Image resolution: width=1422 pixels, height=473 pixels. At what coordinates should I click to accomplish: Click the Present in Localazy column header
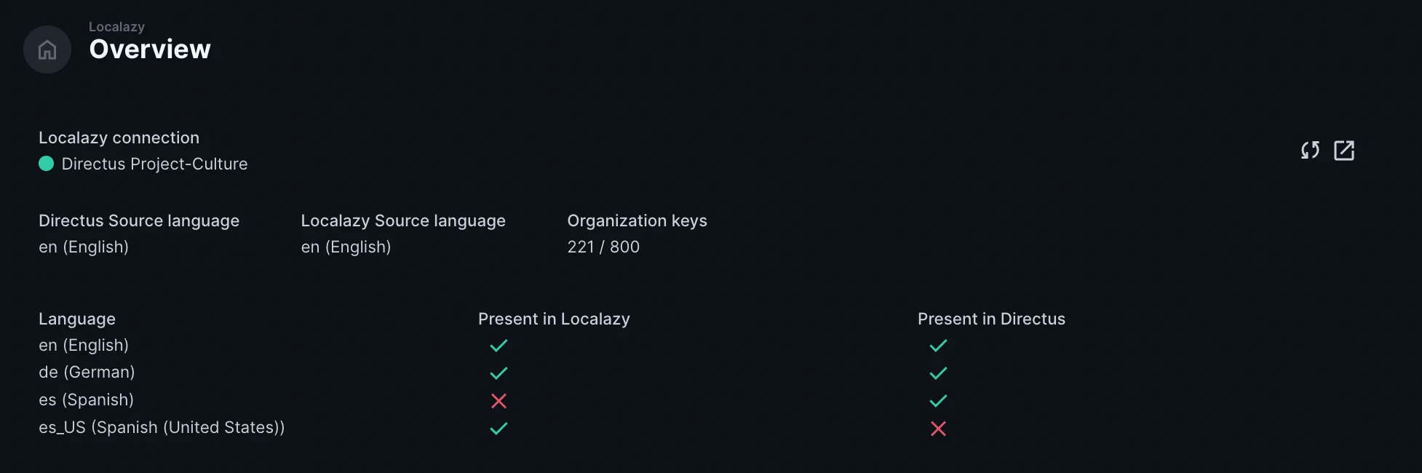pos(554,319)
